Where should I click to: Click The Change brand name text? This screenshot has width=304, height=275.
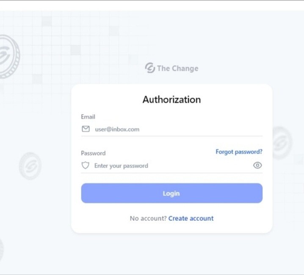(177, 69)
